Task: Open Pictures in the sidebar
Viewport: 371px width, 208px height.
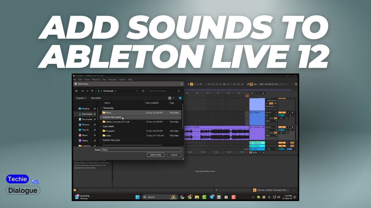Action: [86, 125]
